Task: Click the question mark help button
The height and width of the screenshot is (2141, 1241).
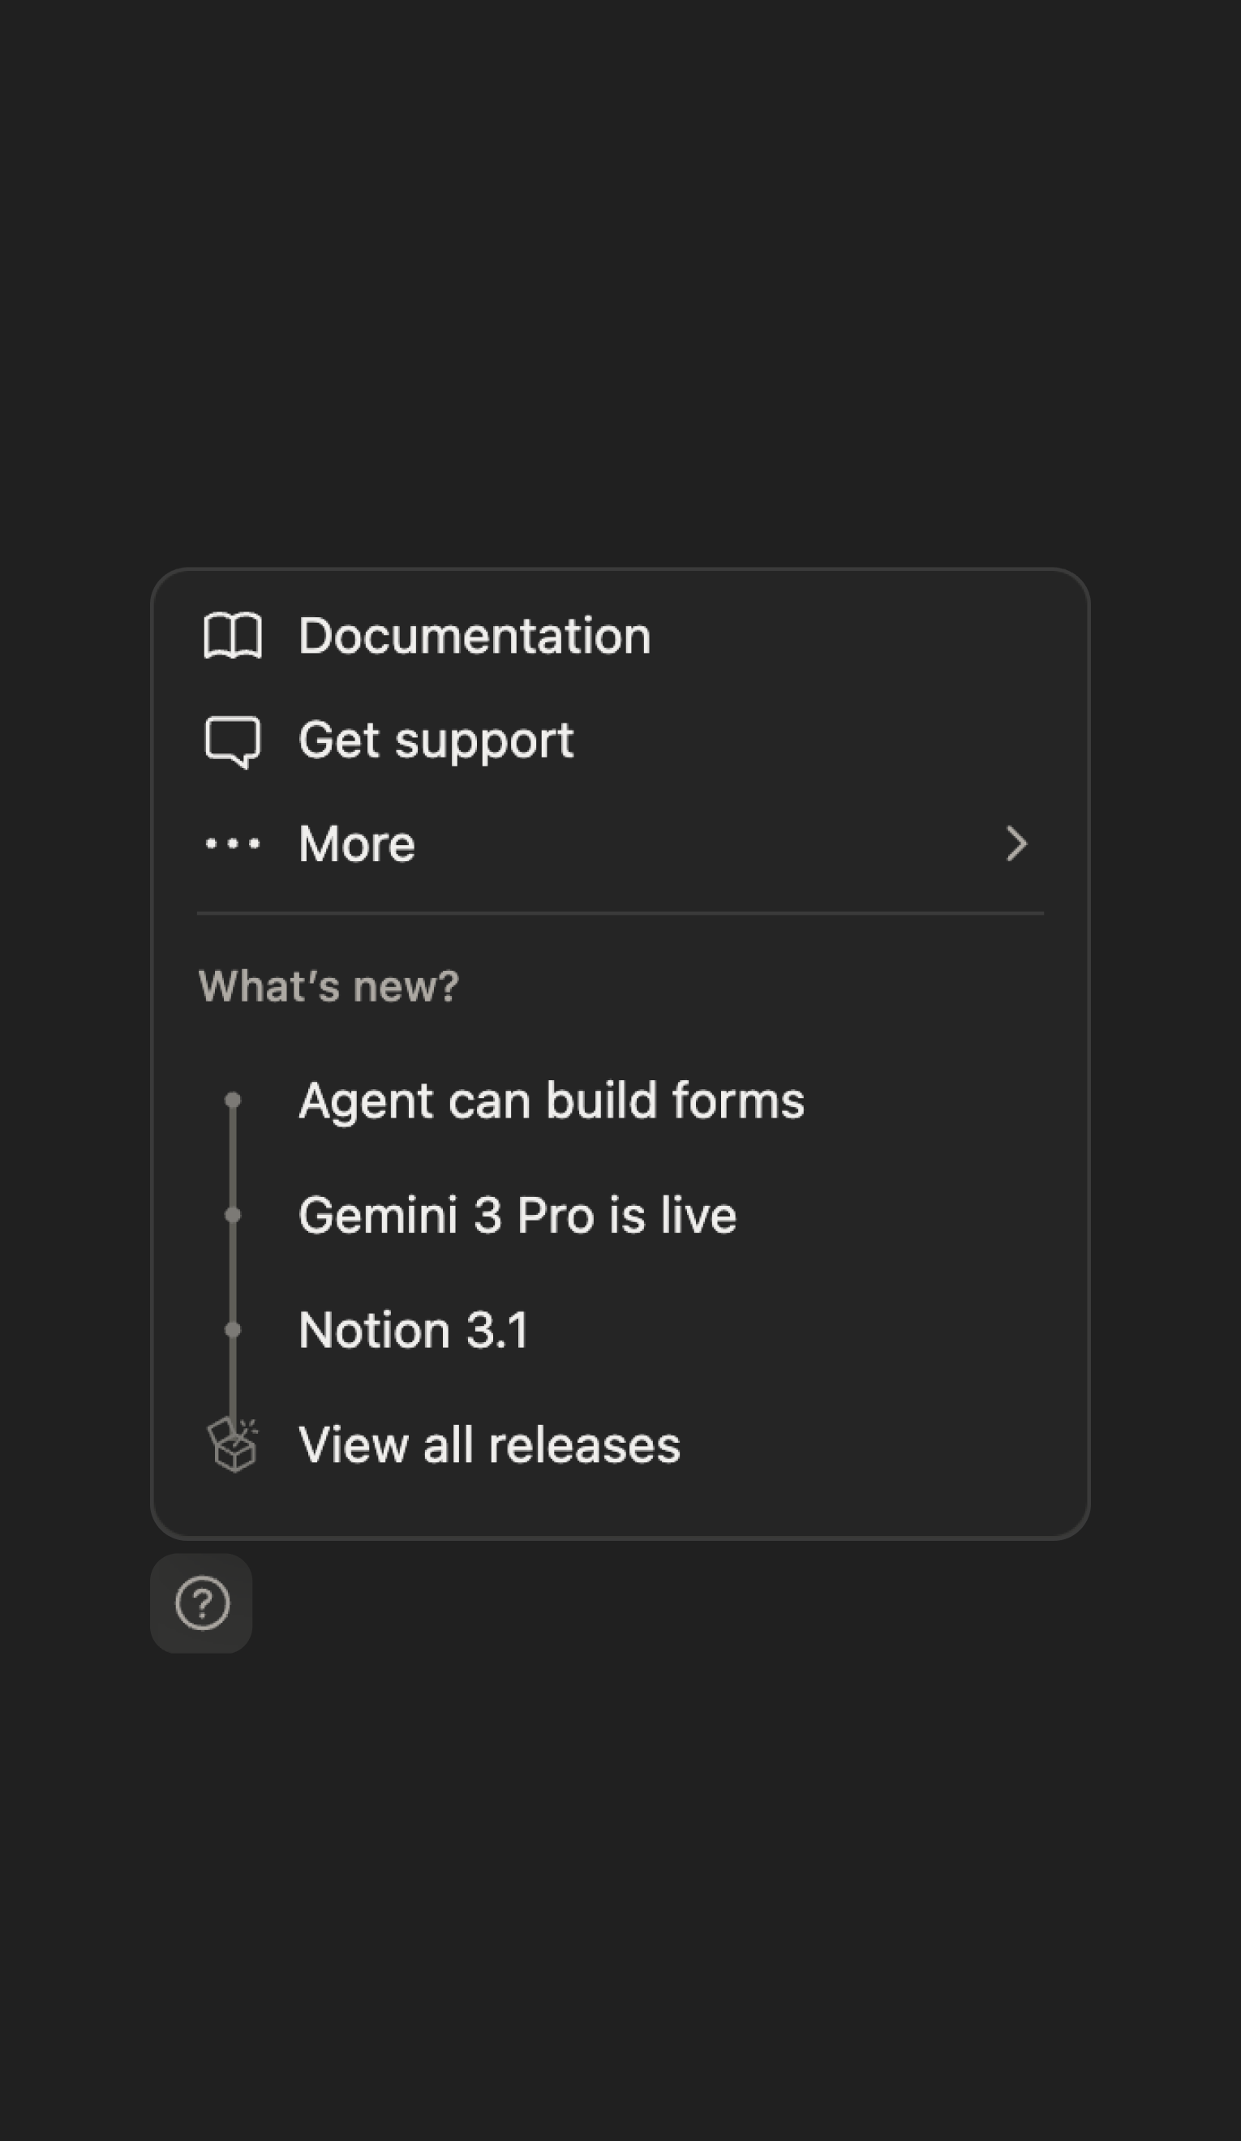Action: (201, 1603)
